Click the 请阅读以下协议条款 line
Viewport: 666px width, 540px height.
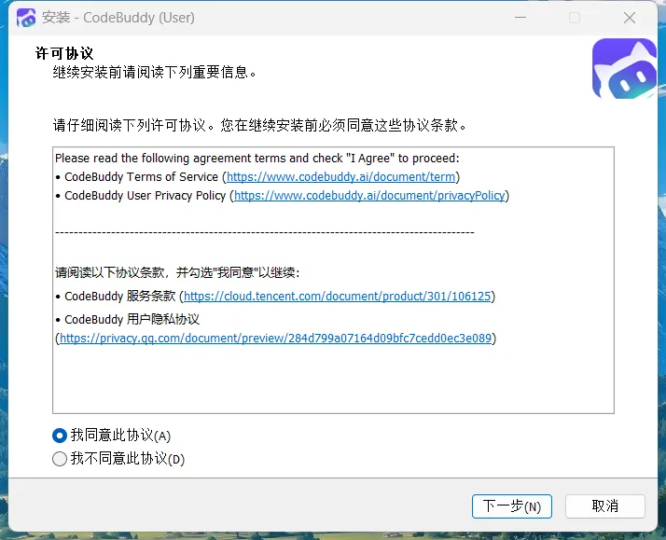177,272
